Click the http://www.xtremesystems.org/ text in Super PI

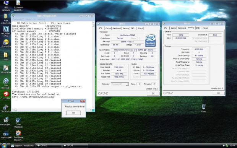[x=34, y=97]
